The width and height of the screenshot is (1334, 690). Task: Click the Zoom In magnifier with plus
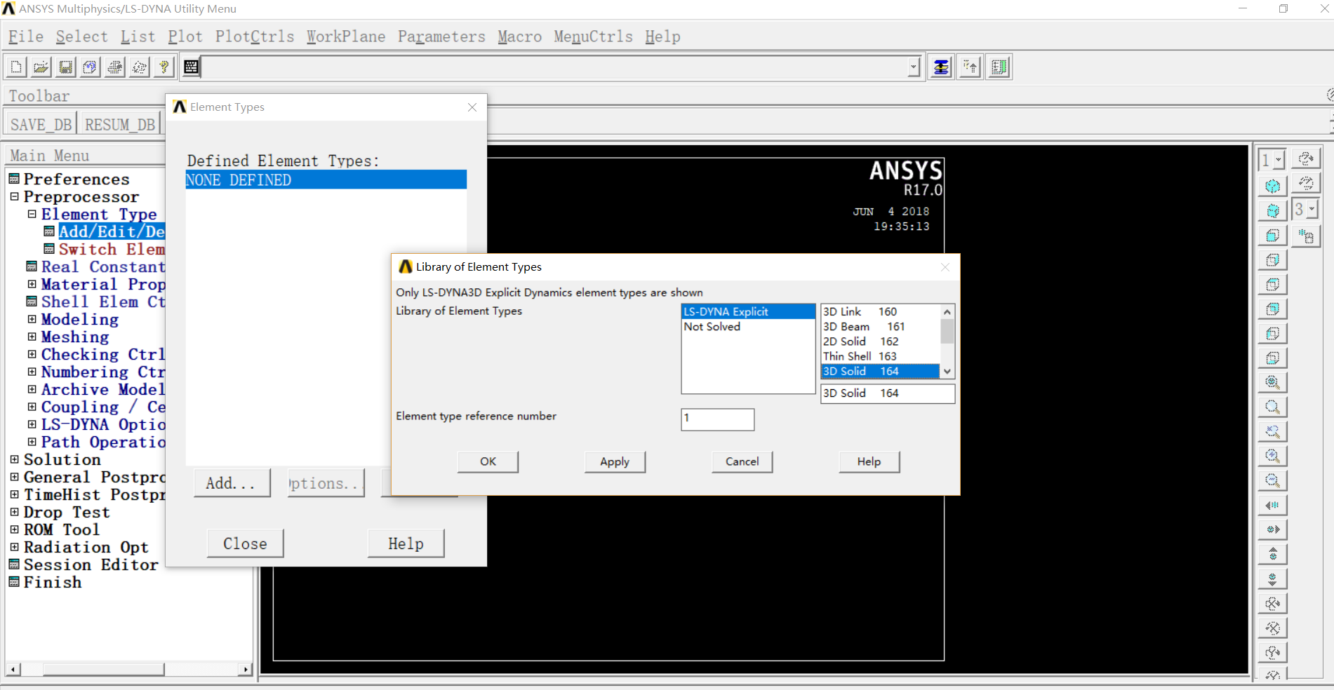(x=1272, y=456)
